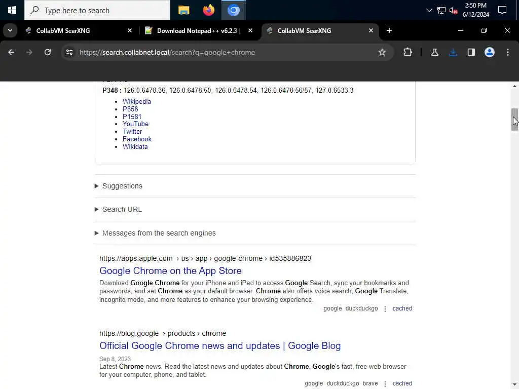Click the address bar URL
This screenshot has width=519, height=389.
(167, 52)
